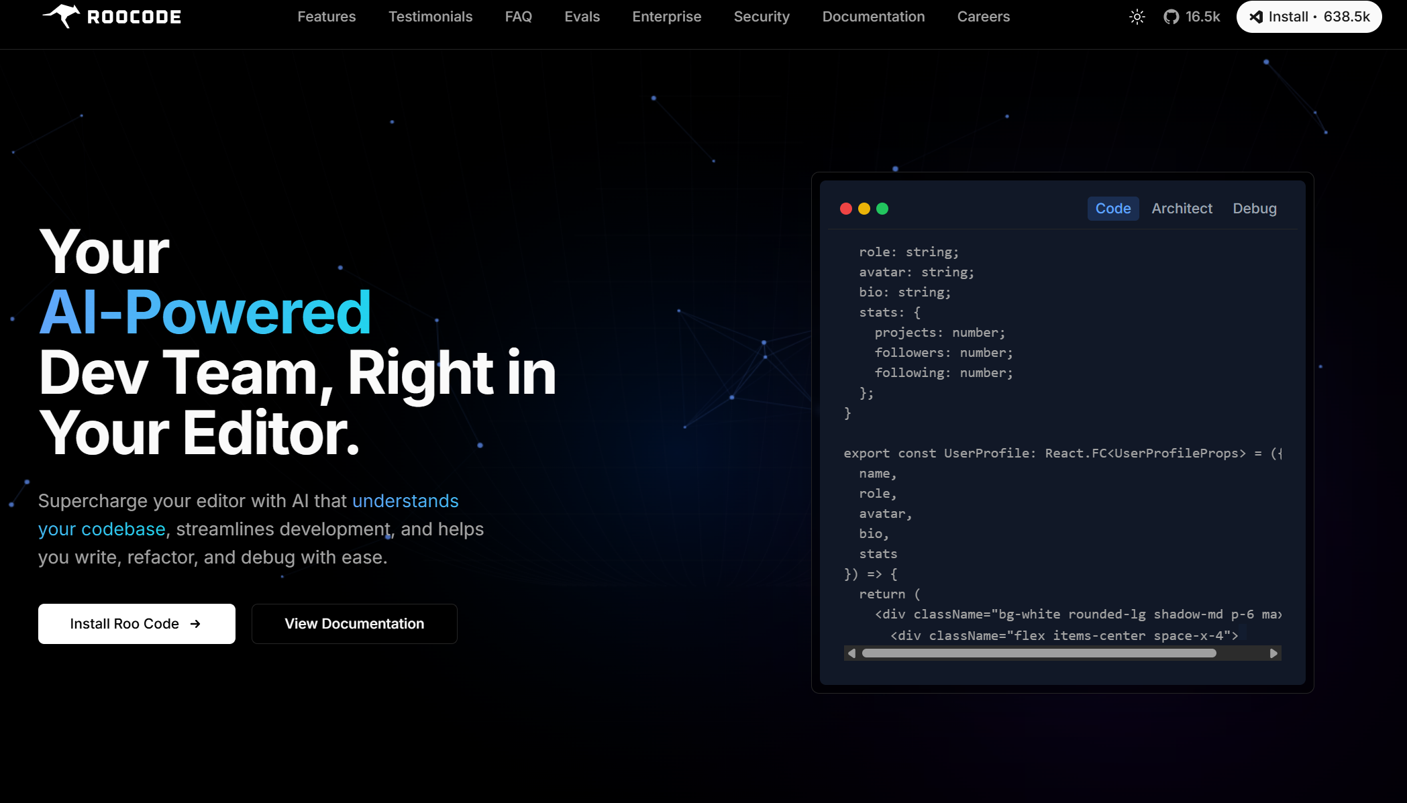Open the GitHub repository star count link

coord(1192,17)
